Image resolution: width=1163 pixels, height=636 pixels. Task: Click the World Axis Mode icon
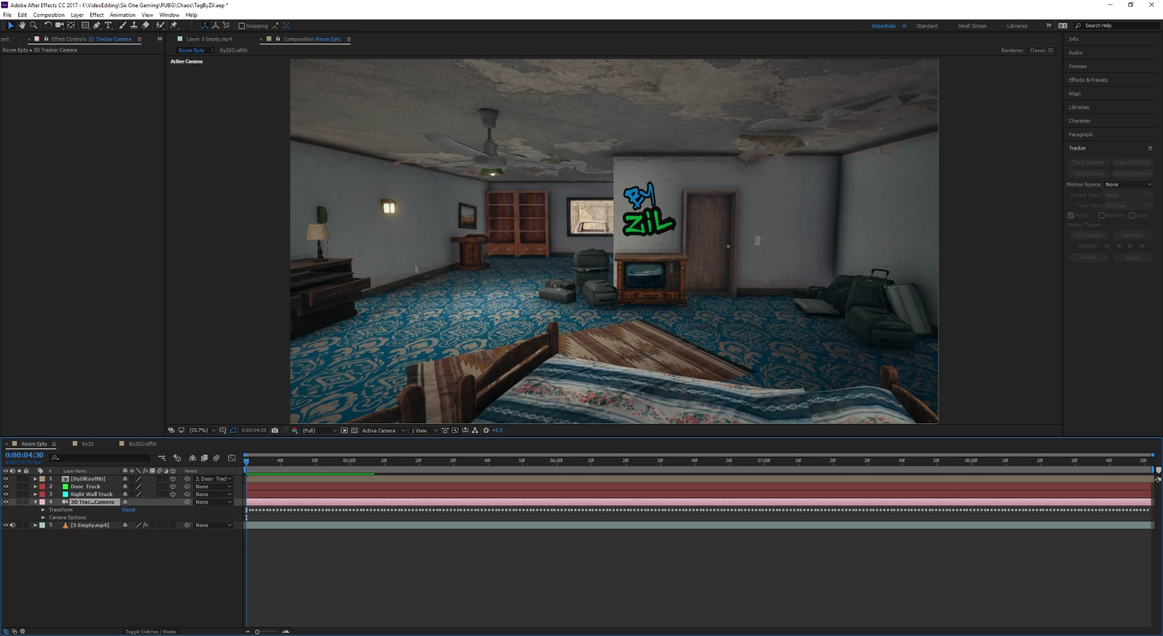tap(215, 25)
